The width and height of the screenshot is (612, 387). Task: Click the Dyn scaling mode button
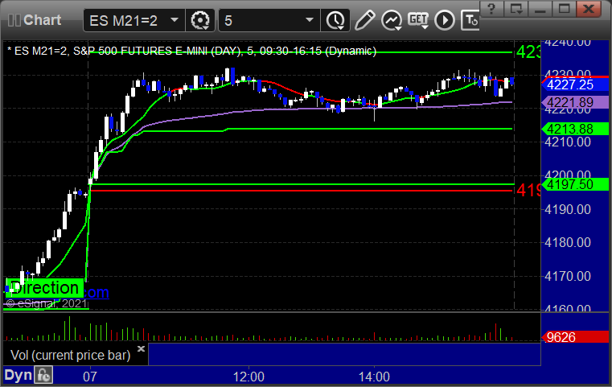18,375
